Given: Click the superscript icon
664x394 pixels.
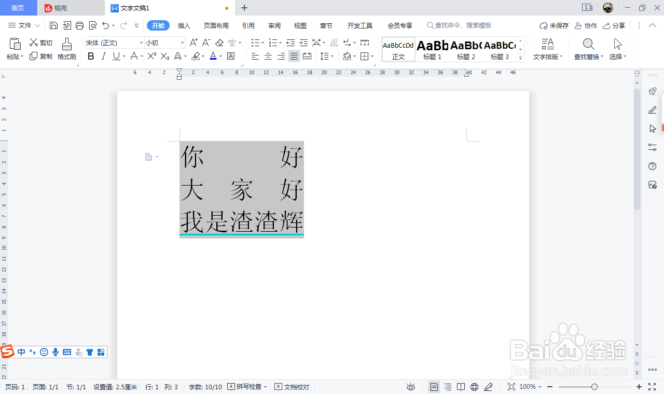Looking at the screenshot, I should pyautogui.click(x=151, y=56).
